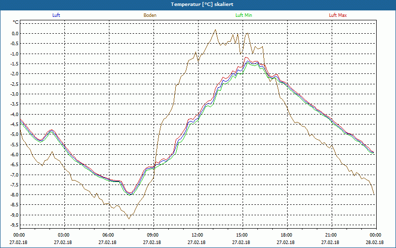Click the -3,5 y-axis value
The image size is (396, 248).
pos(14,104)
